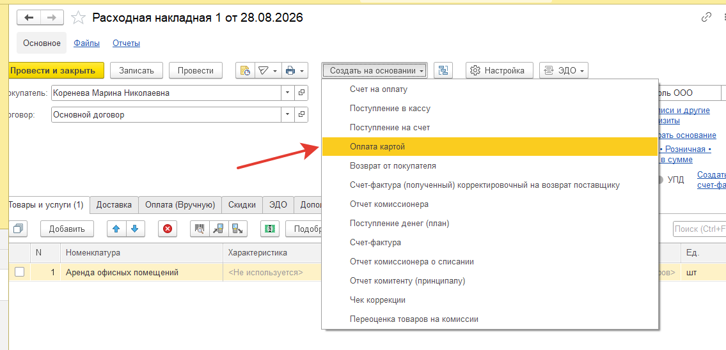The width and height of the screenshot is (726, 350).
Task: Switch to the Оплата (Вручную) tab
Action: click(180, 205)
